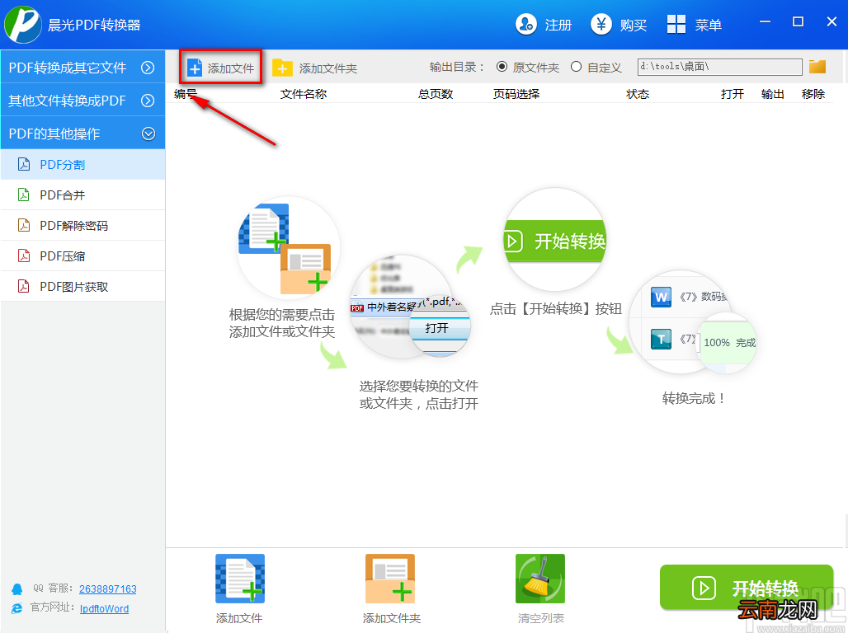Click the PDF解除密码 file icon
This screenshot has width=848, height=633.
(x=24, y=225)
